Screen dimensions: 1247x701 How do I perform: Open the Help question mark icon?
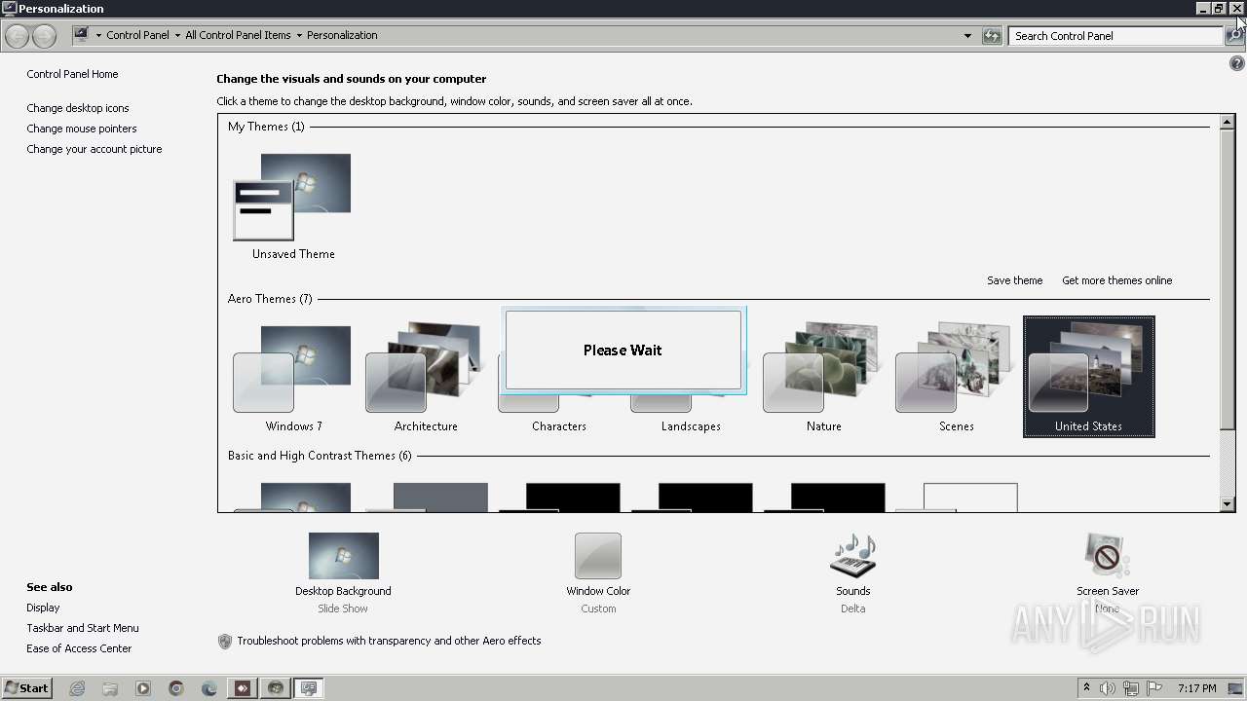pyautogui.click(x=1237, y=63)
